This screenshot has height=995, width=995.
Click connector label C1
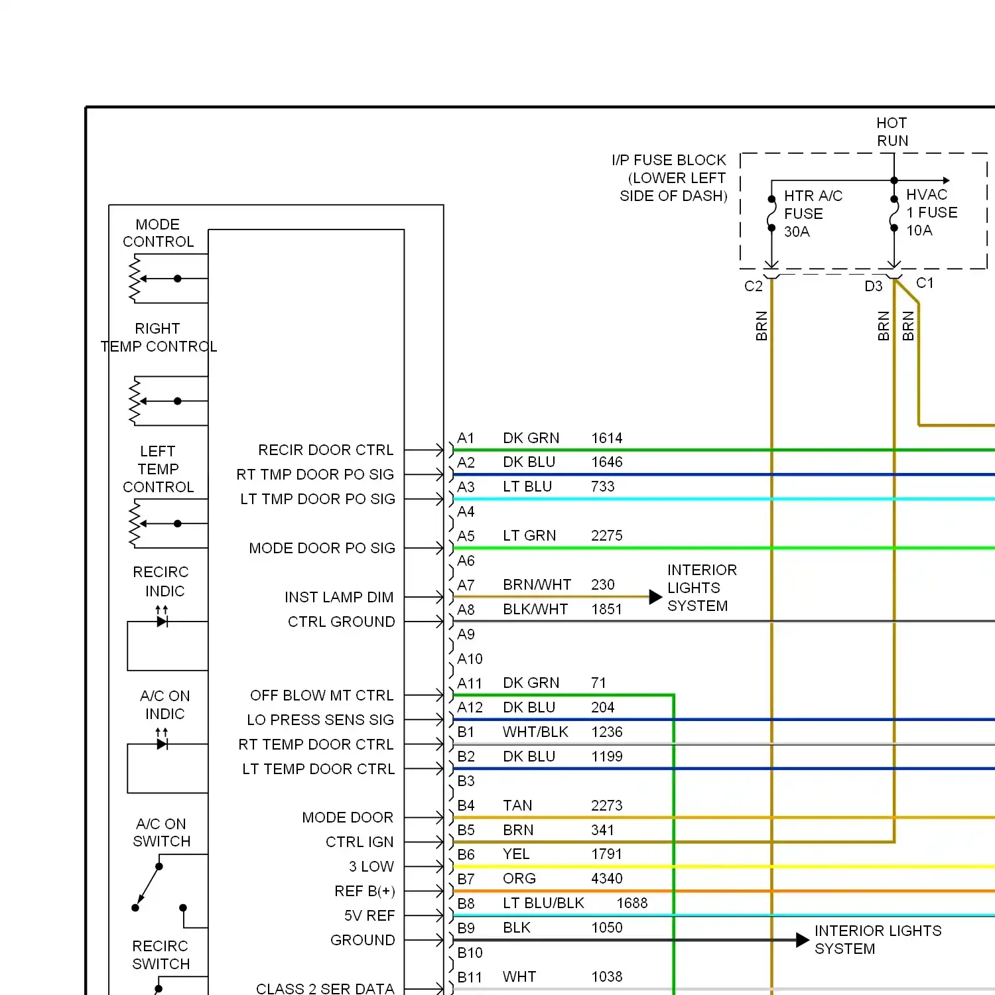coord(925,283)
